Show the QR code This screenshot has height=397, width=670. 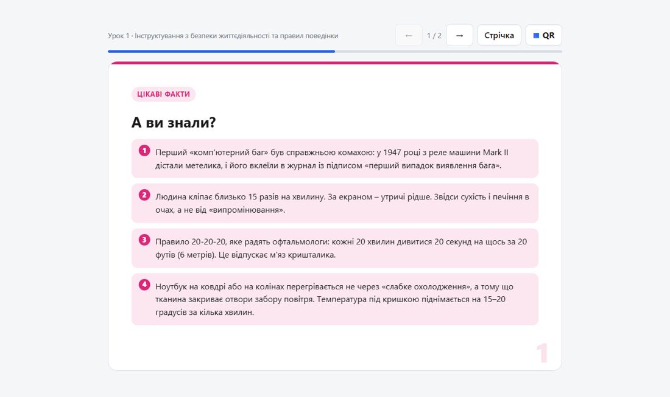click(543, 35)
